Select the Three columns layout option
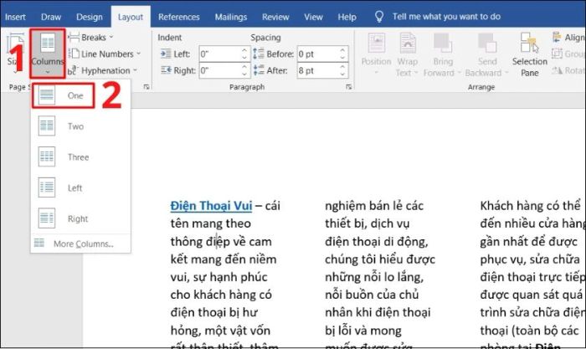Viewport: 586px width, 349px height. [x=80, y=157]
